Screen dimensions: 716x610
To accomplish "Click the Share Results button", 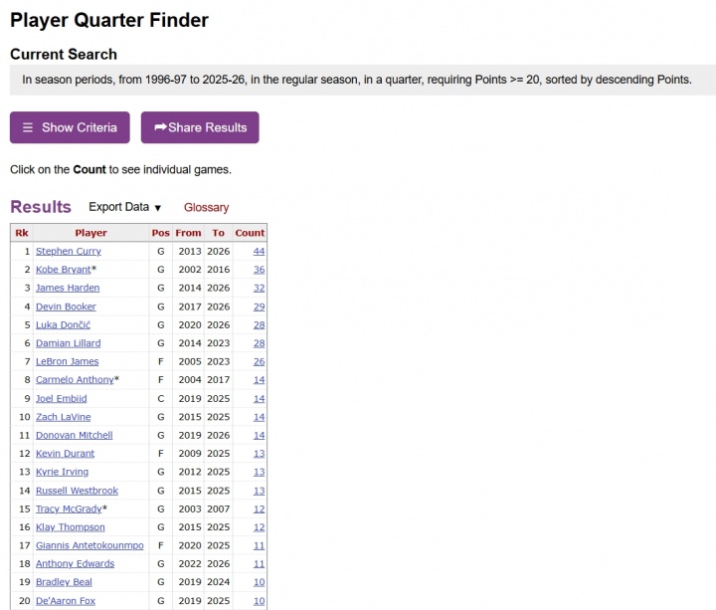I will pos(200,127).
